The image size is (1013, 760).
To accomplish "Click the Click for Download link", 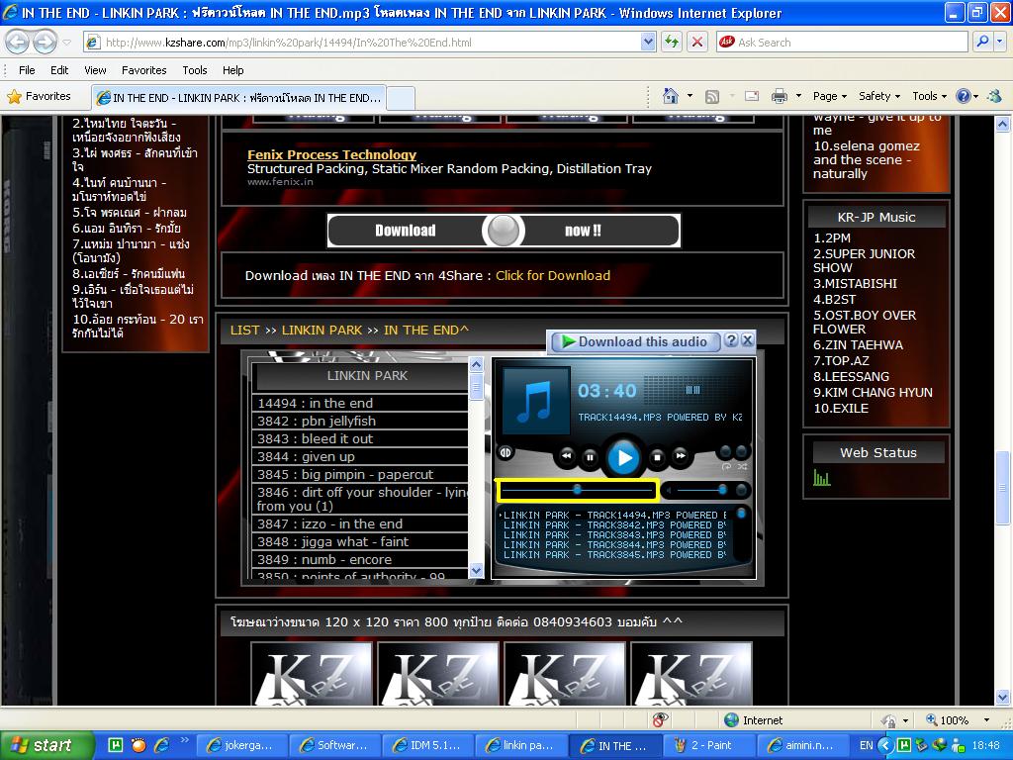I will click(553, 275).
